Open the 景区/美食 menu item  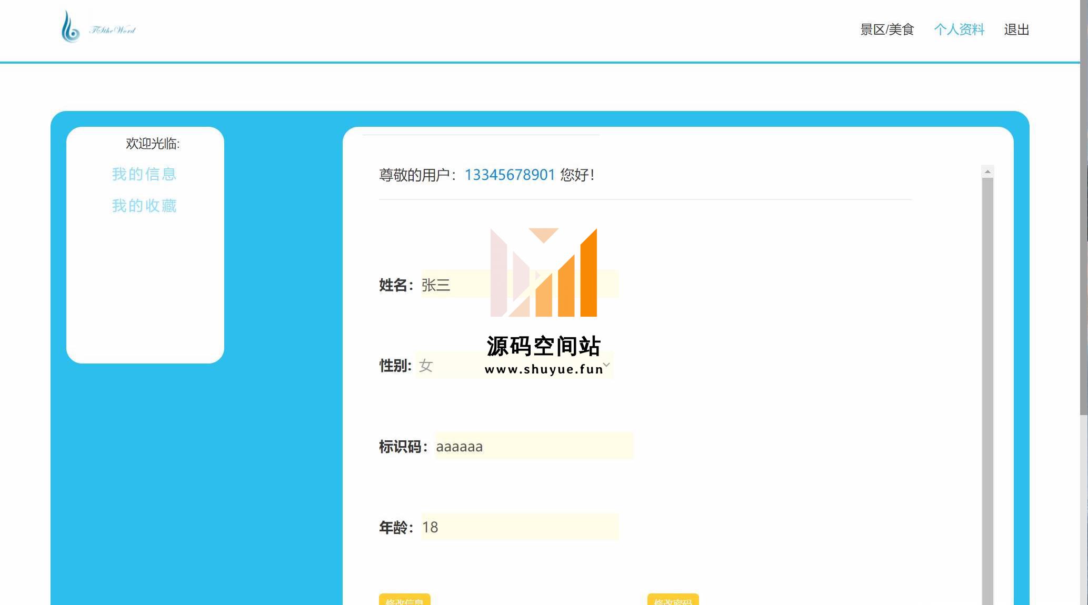(x=887, y=30)
